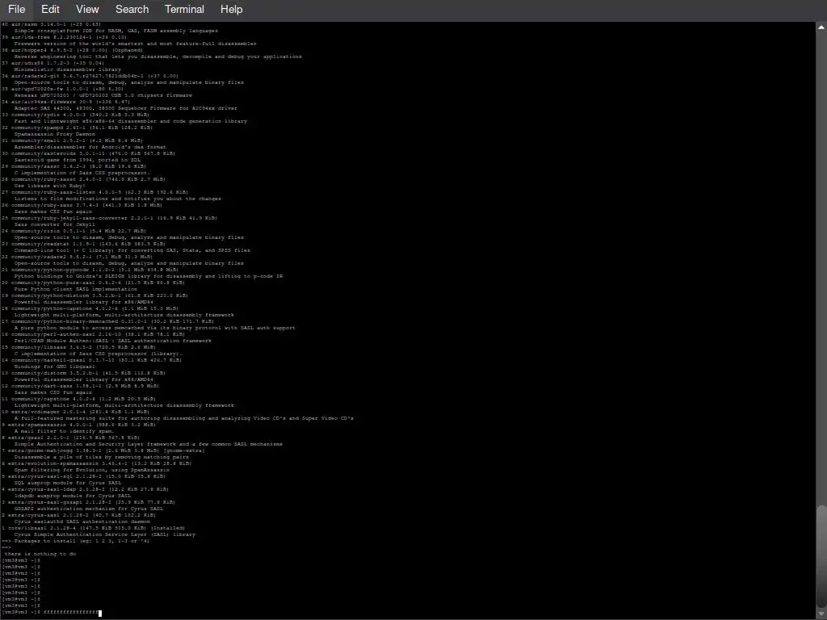Click 'Use libsass with Ruby!' description
827x620 pixels.
(49, 186)
